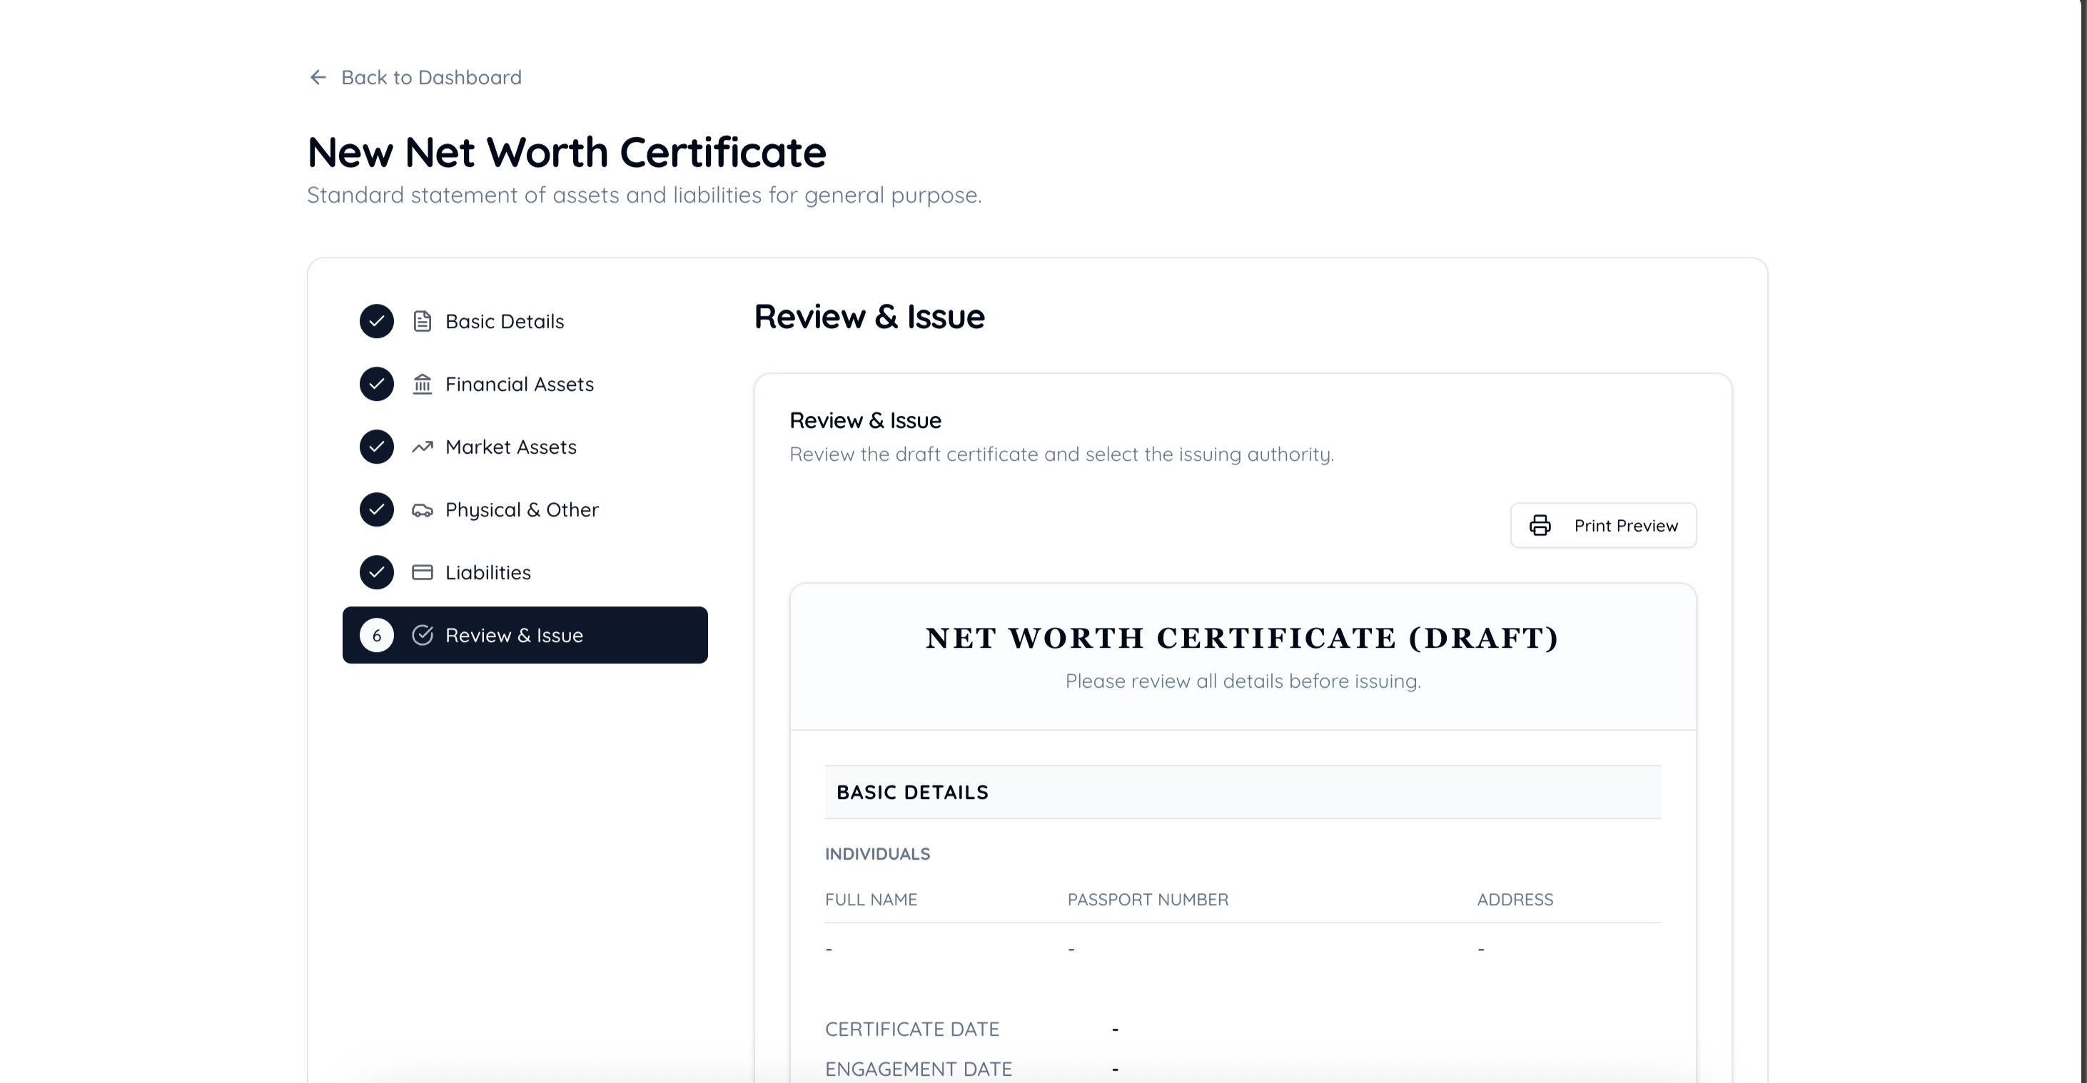Click the completed checkmark circle on Basic Details
The image size is (2087, 1083).
tap(376, 321)
